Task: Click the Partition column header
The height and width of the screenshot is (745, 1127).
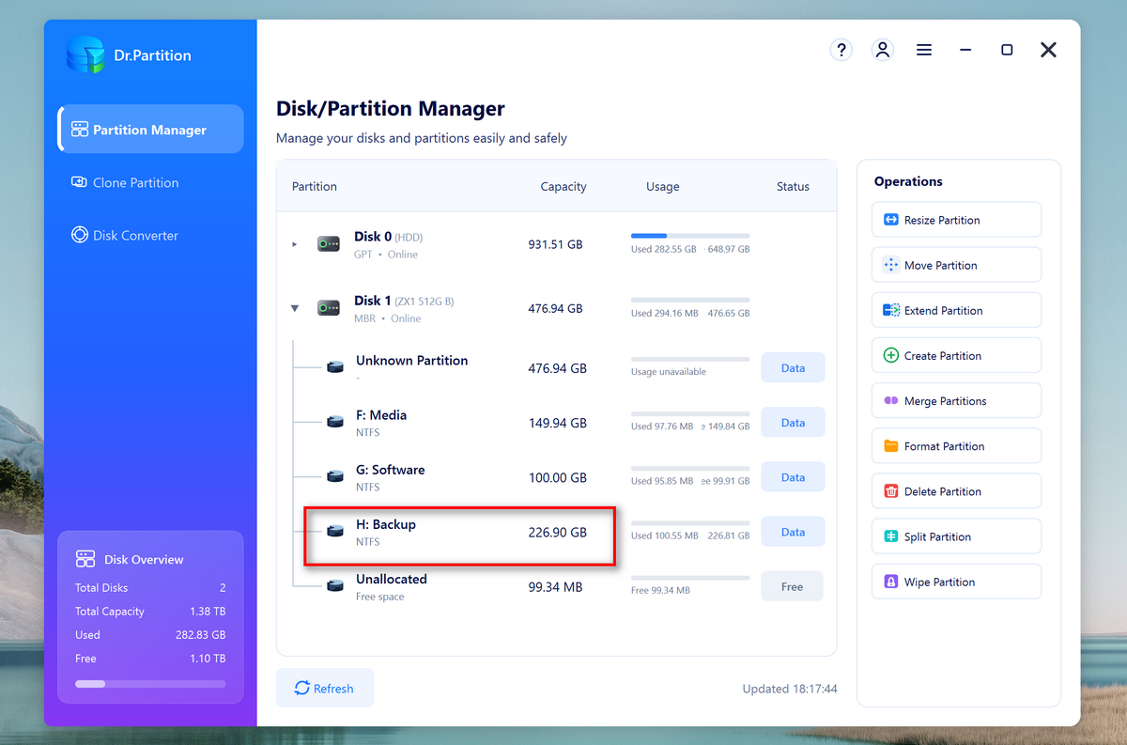Action: 315,186
